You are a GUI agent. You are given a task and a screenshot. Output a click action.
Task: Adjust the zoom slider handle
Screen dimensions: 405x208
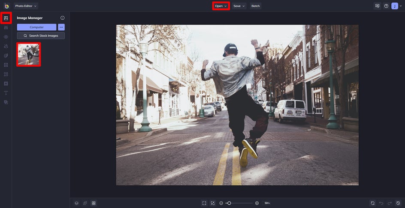229,203
